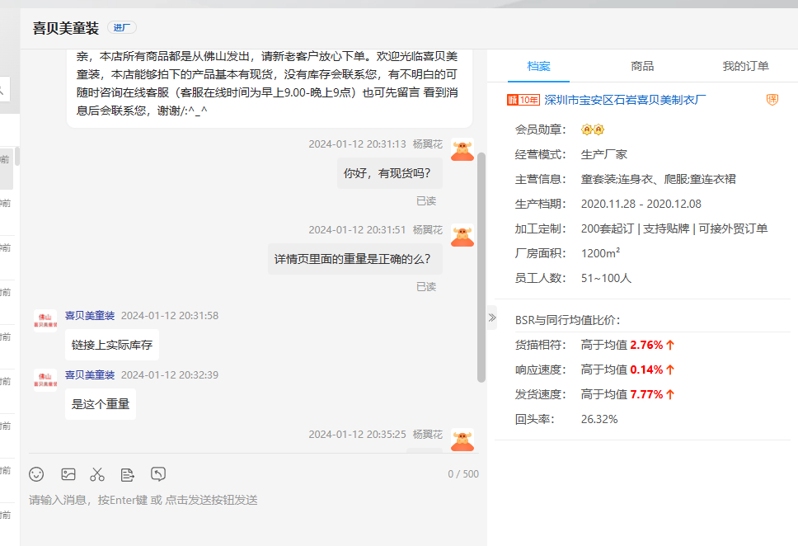Click the 进厂 button next to shop name
Image resolution: width=798 pixels, height=546 pixels.
pos(122,27)
